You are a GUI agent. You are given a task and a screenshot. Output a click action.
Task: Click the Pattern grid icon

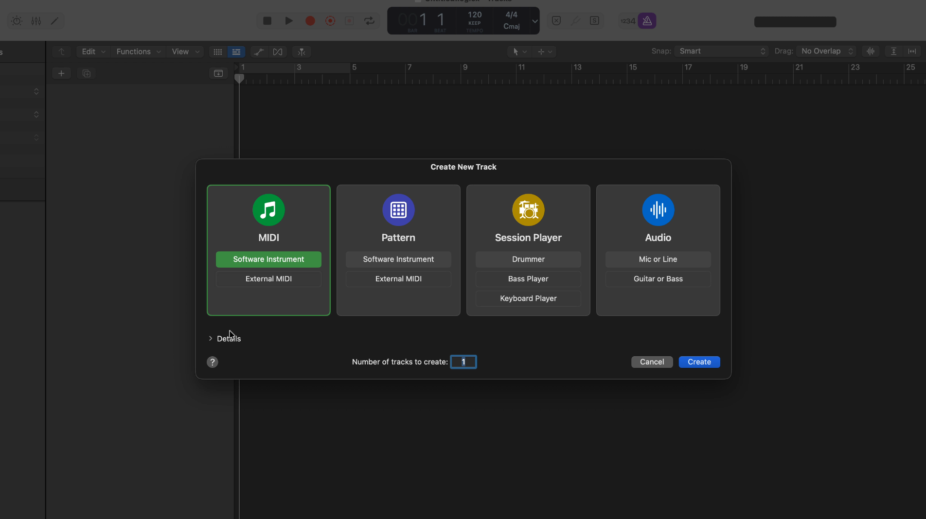pos(398,210)
